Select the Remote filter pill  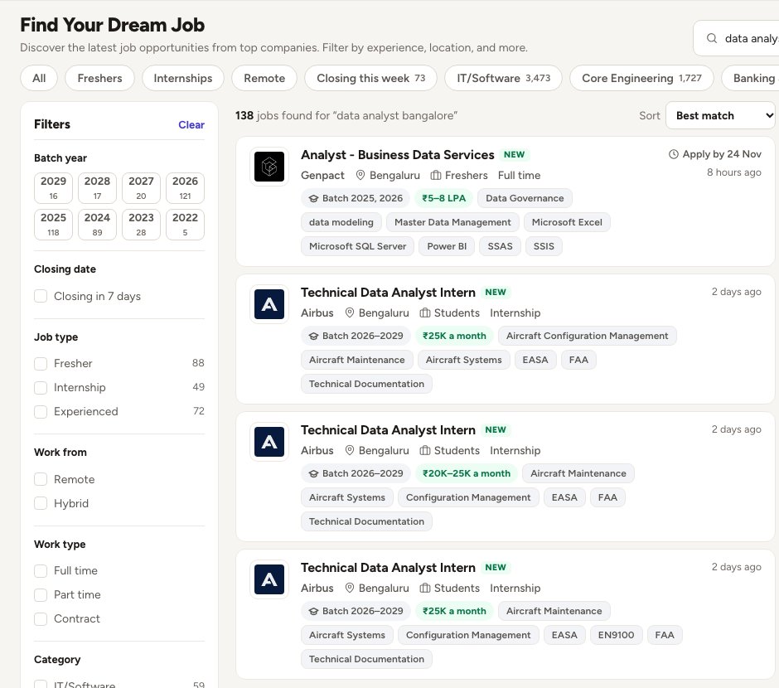pyautogui.click(x=264, y=78)
